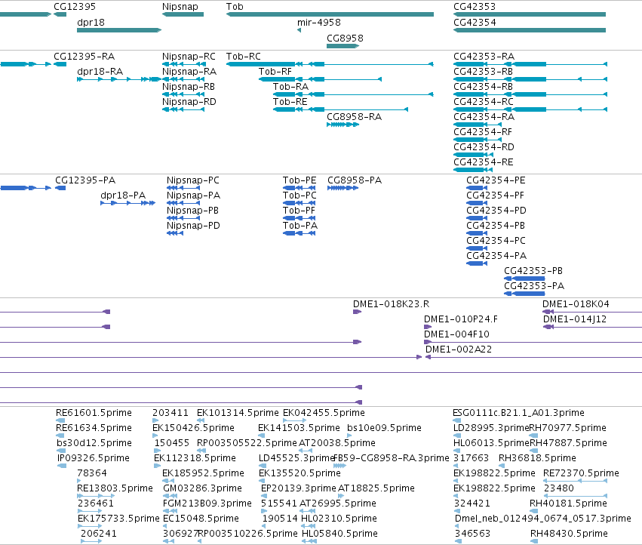The width and height of the screenshot is (642, 545).
Task: Click transcript Tob-RF
Action: [275, 71]
